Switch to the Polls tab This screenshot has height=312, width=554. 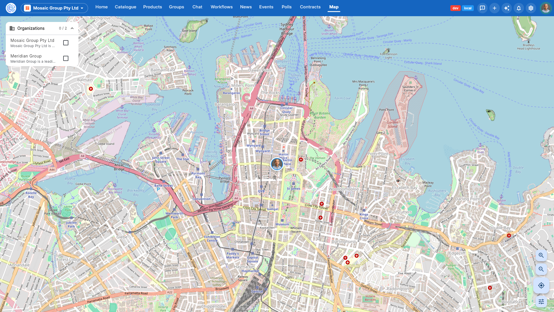click(x=287, y=7)
